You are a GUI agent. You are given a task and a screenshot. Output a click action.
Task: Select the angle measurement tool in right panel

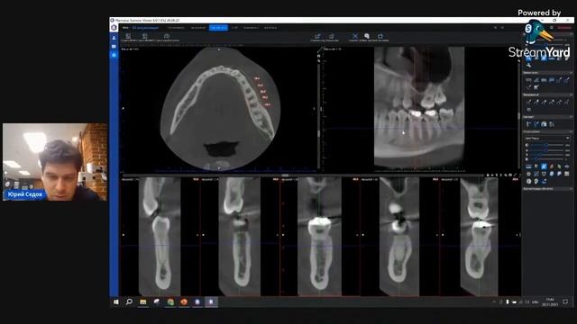(x=536, y=80)
